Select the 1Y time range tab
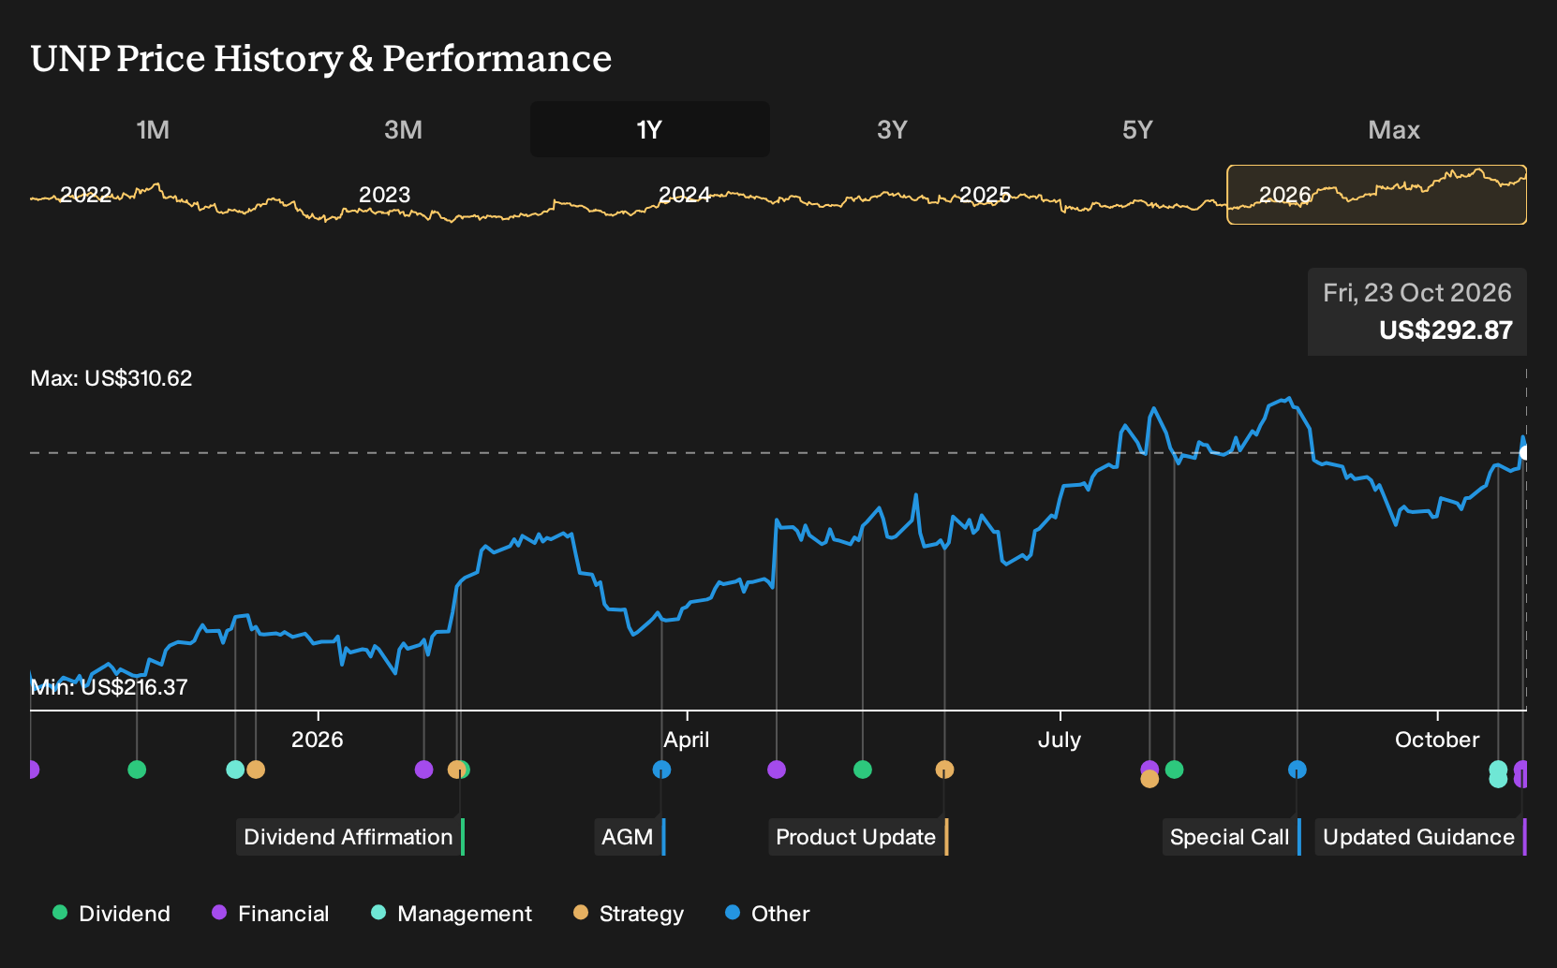The width and height of the screenshot is (1557, 968). (x=650, y=129)
